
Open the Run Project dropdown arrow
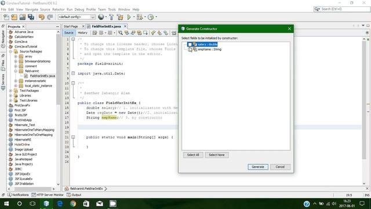pyautogui.click(x=134, y=17)
